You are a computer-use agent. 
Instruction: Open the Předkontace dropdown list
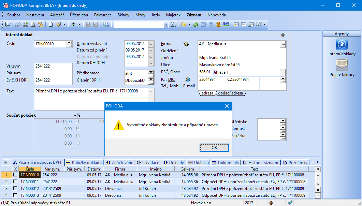click(x=151, y=72)
